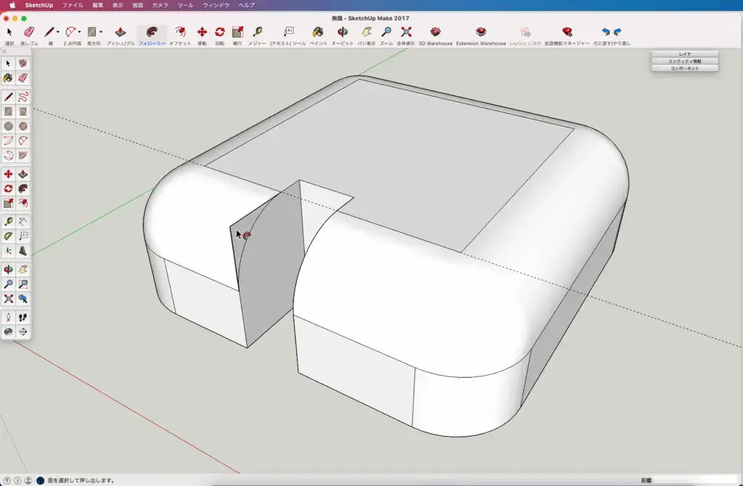
Task: Click Previous view icon in left palette
Action: click(x=22, y=299)
